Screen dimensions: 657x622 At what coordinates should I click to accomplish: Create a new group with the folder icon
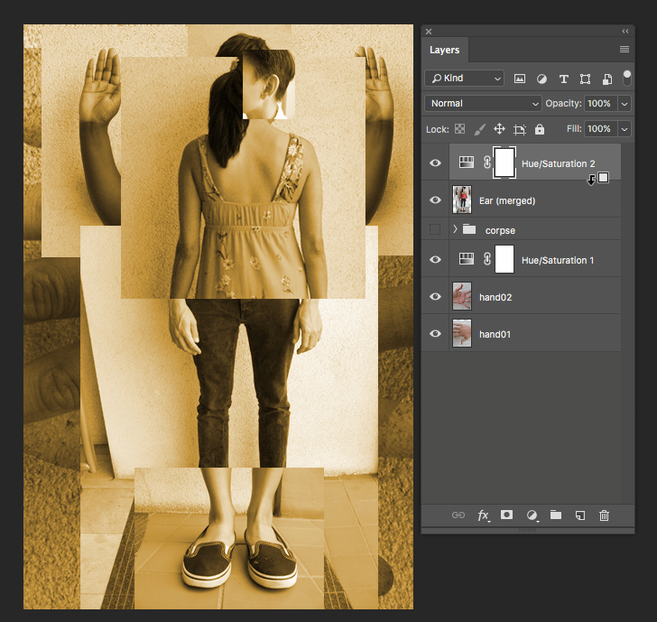[x=556, y=515]
